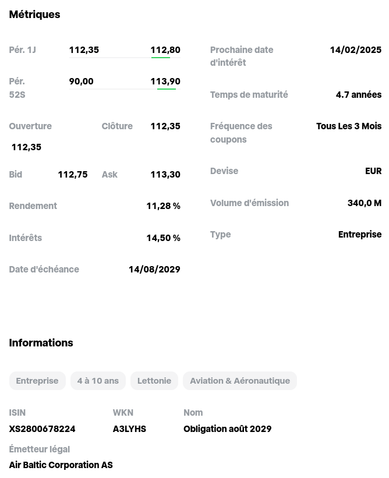Select the WKN code A3LYHS
Viewport: 389px width, 478px height.
tap(129, 429)
